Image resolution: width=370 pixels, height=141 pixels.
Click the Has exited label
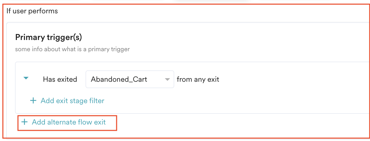click(x=60, y=79)
